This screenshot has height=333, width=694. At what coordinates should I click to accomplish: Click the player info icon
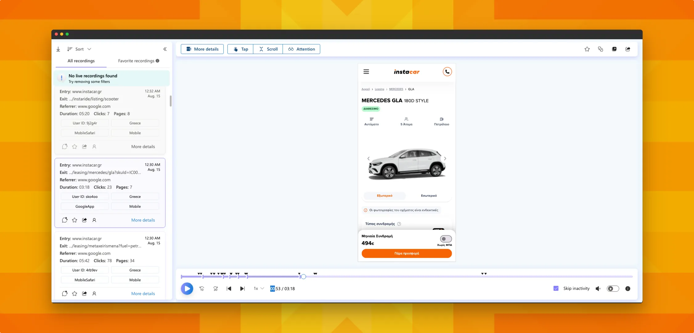[x=628, y=289]
